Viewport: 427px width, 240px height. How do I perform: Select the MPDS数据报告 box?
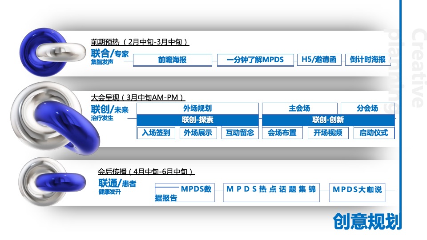coord(185,193)
